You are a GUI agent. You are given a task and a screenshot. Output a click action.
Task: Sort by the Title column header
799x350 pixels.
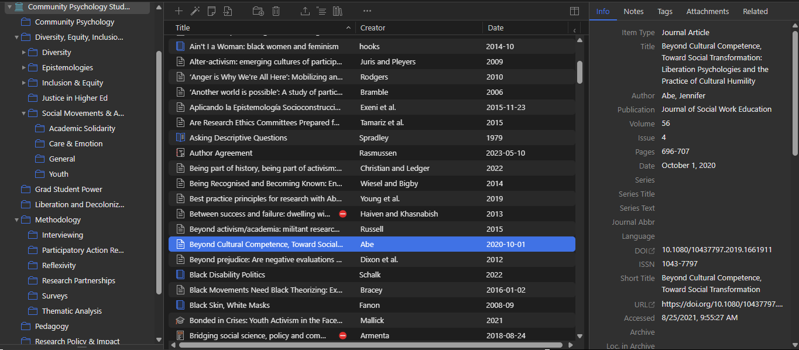262,28
